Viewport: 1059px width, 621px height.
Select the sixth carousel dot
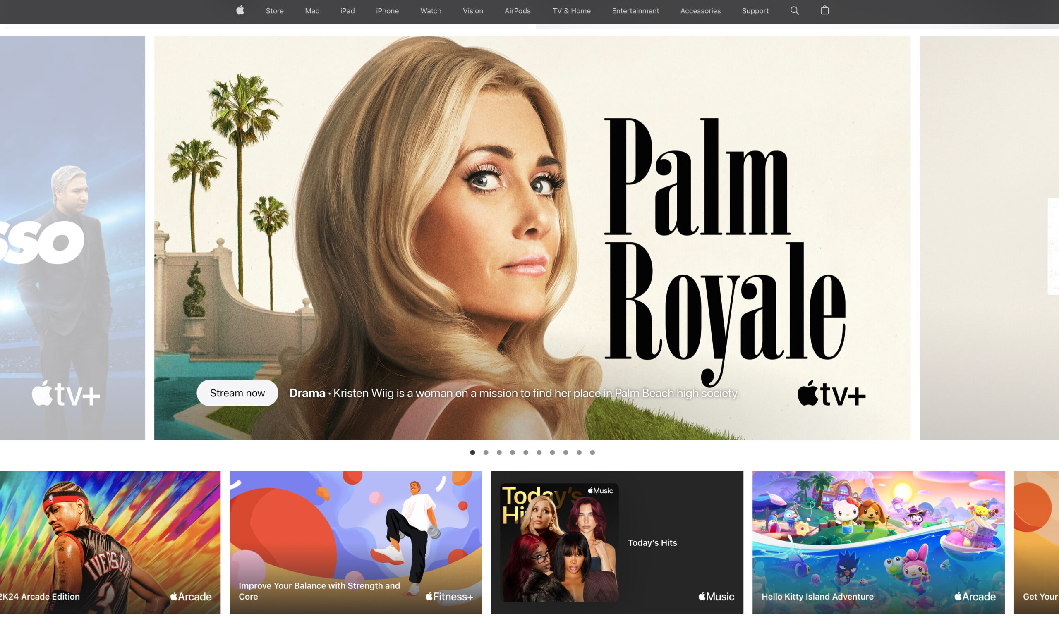point(539,452)
